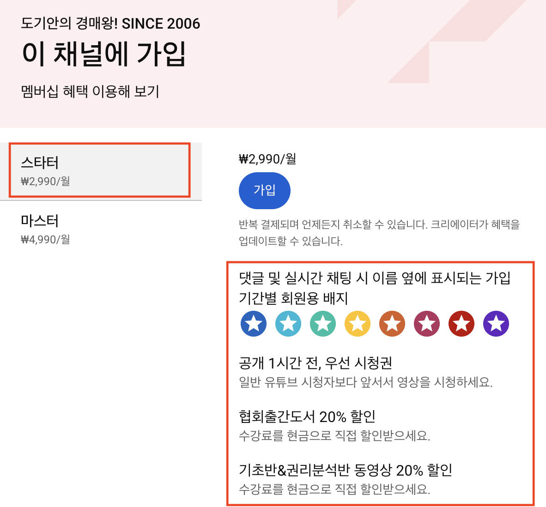
Task: Click the yellow star badge
Action: tap(358, 324)
